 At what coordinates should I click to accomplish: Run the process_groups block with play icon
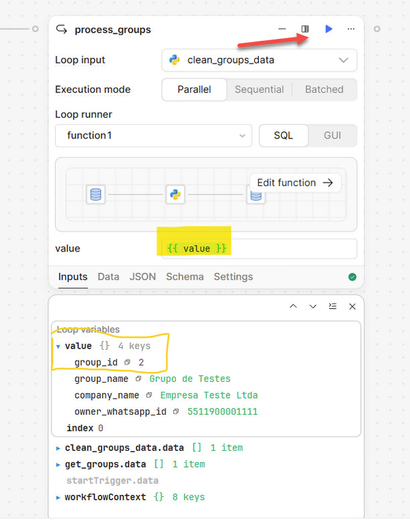328,29
